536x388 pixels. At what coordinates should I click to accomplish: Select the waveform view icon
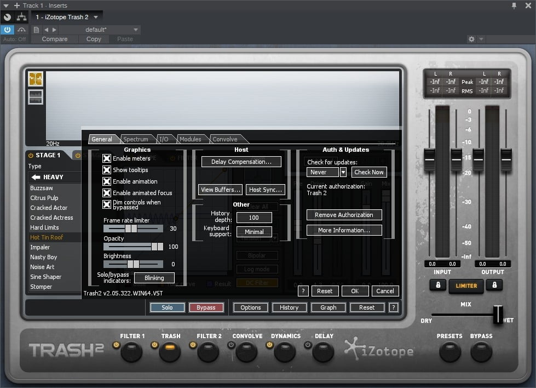(36, 79)
